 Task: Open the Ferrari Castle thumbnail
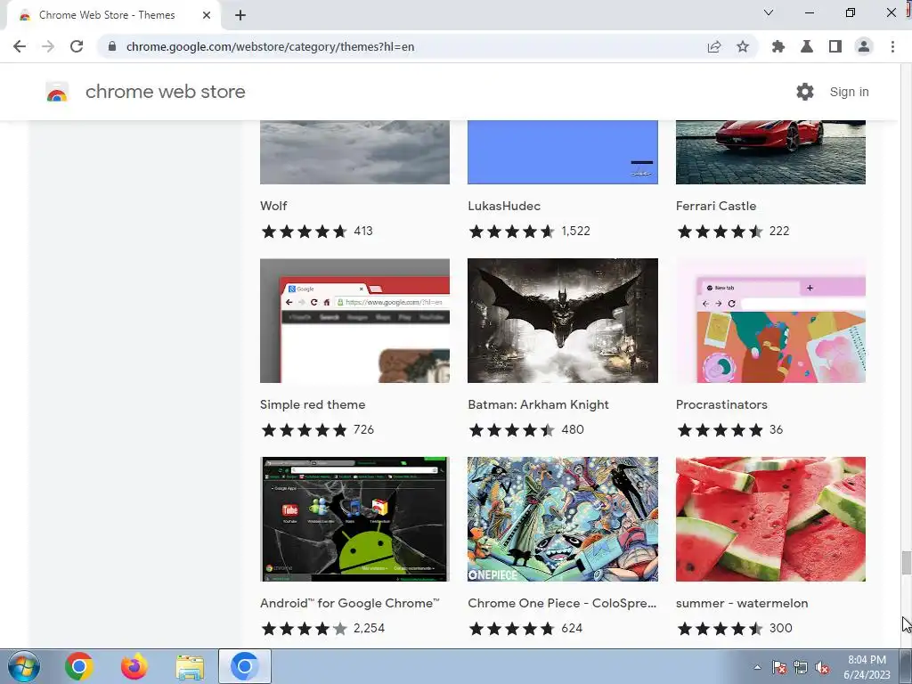[770, 152]
